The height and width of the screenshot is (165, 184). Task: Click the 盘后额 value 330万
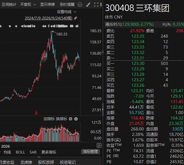[178, 129]
